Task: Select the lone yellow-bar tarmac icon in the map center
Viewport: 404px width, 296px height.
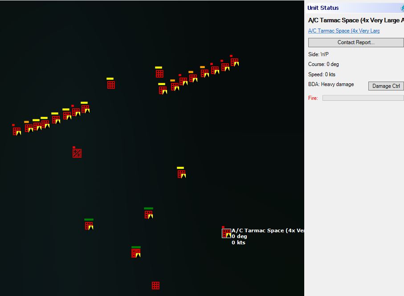Action: [x=182, y=174]
